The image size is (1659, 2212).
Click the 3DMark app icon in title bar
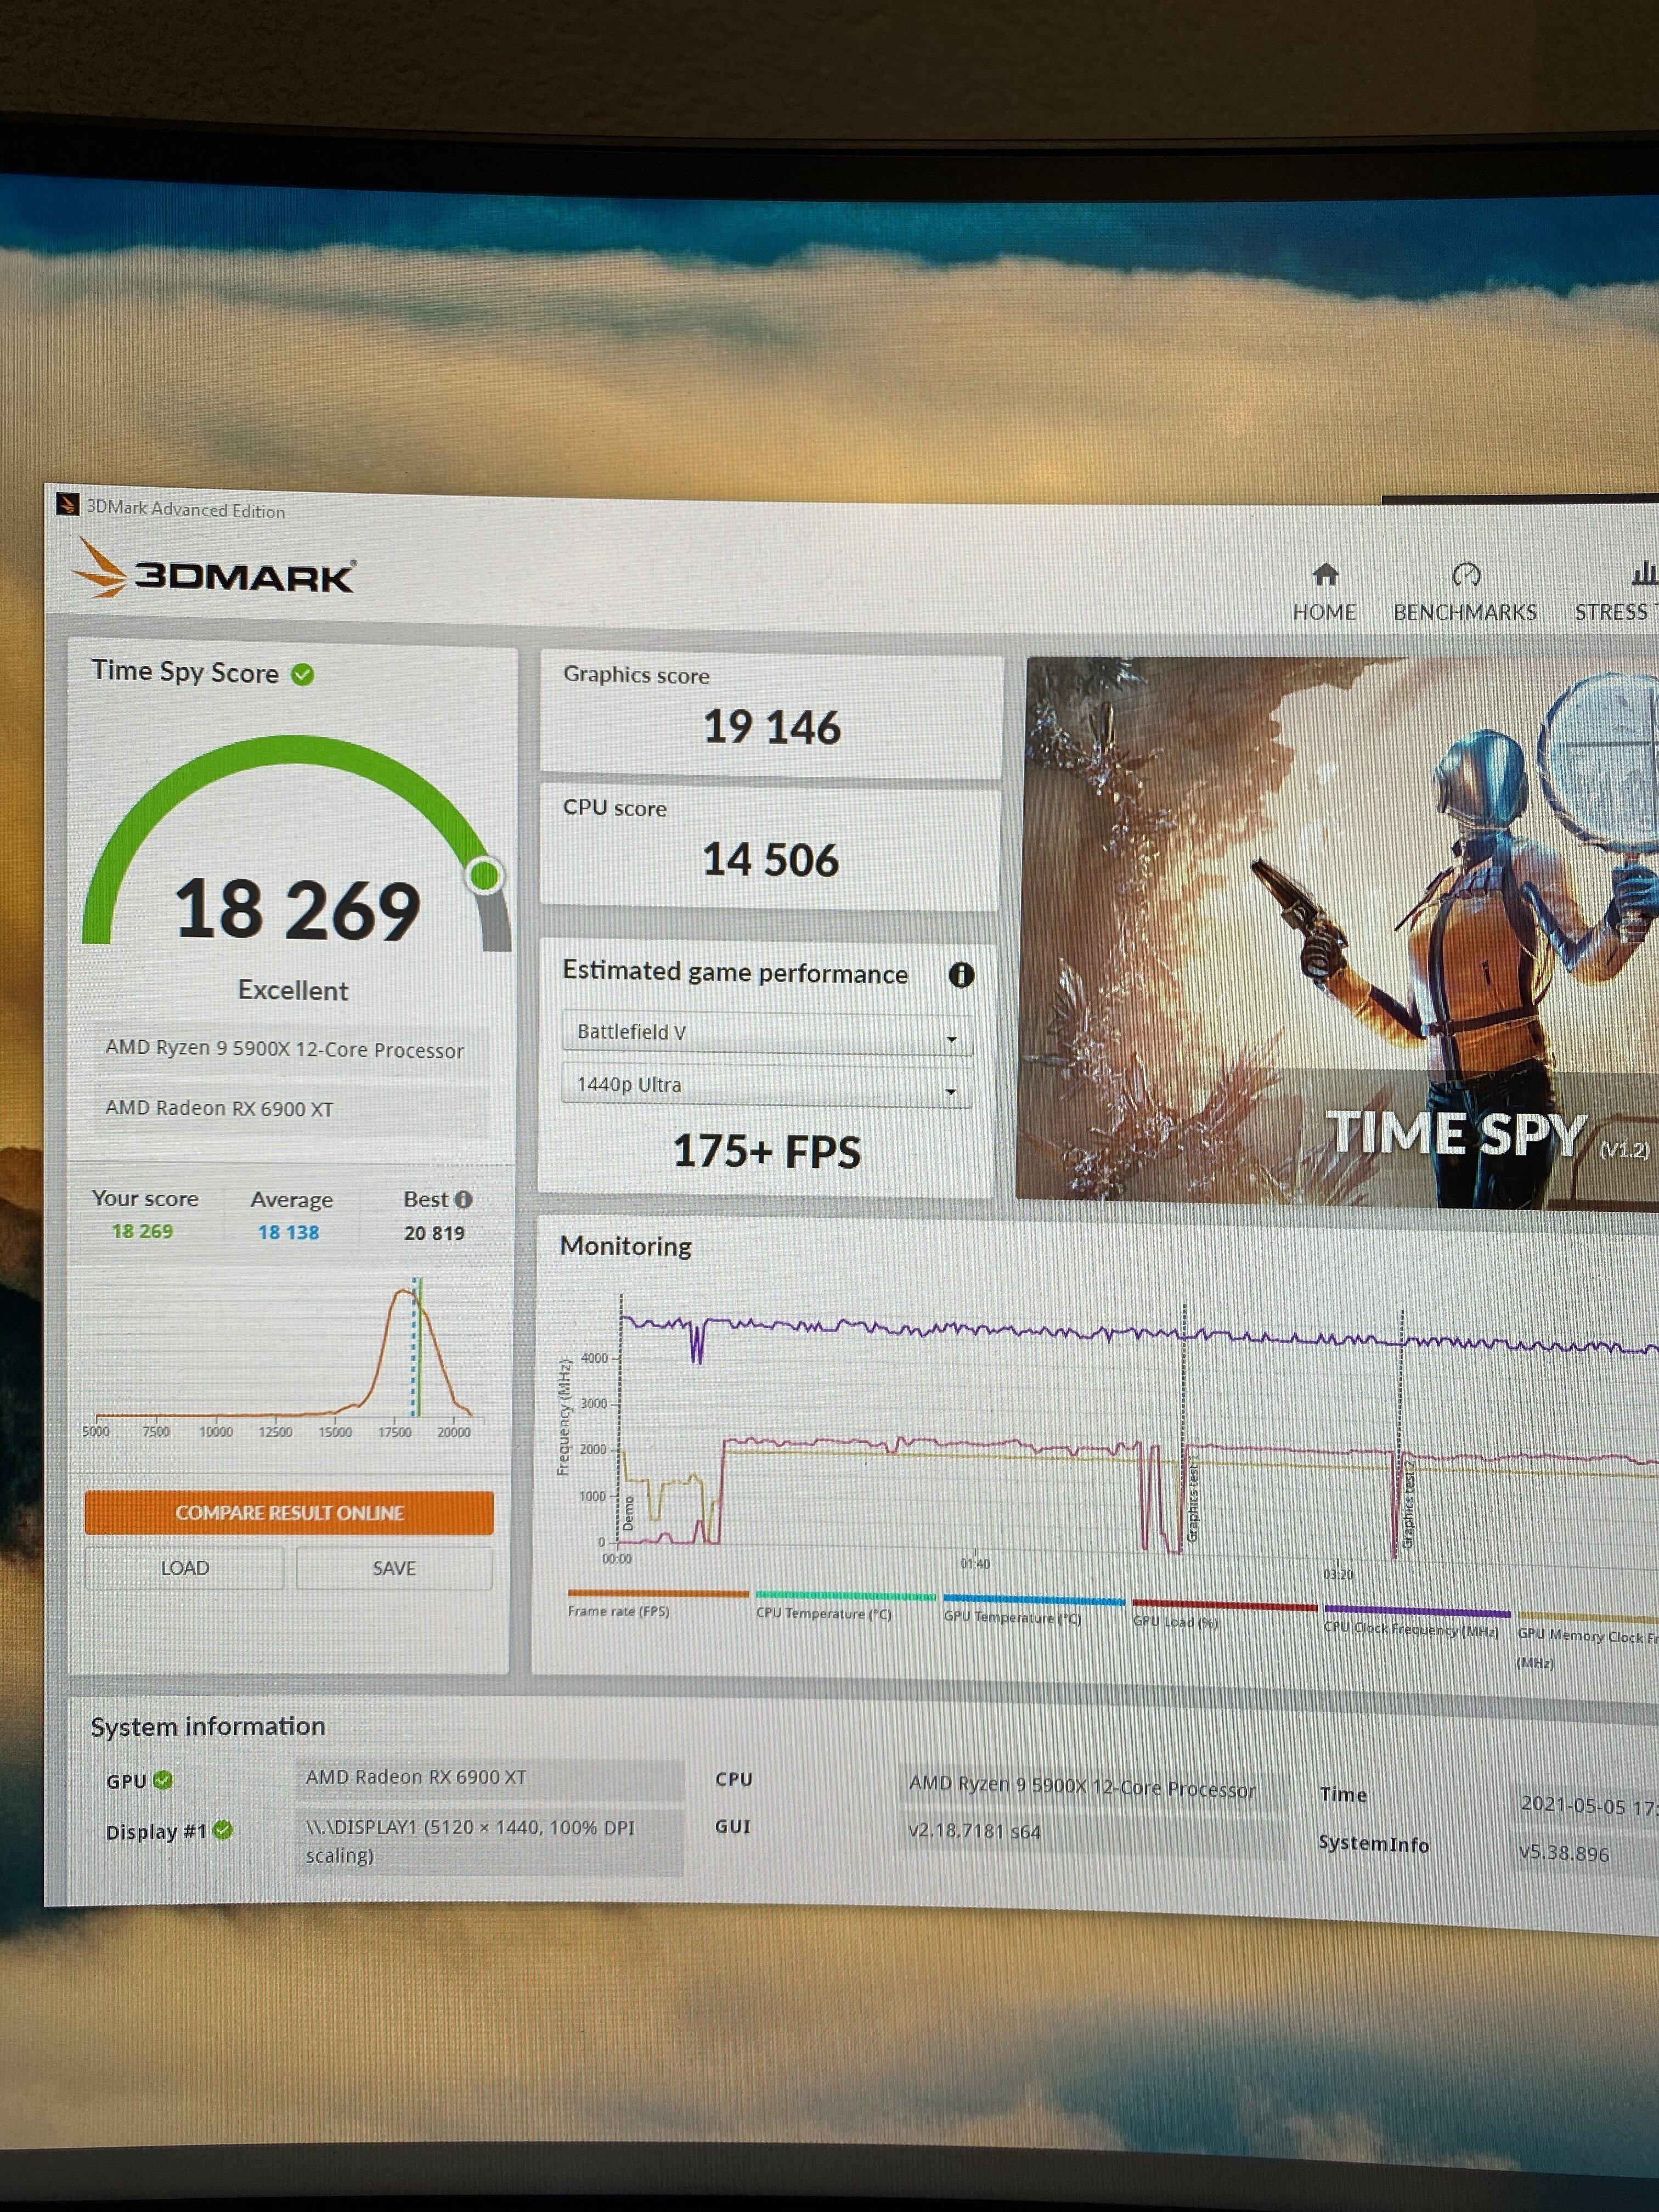[x=67, y=505]
